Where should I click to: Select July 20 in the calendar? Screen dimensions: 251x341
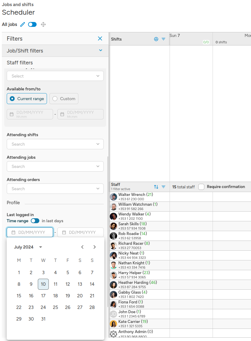pyautogui.click(x=80, y=296)
